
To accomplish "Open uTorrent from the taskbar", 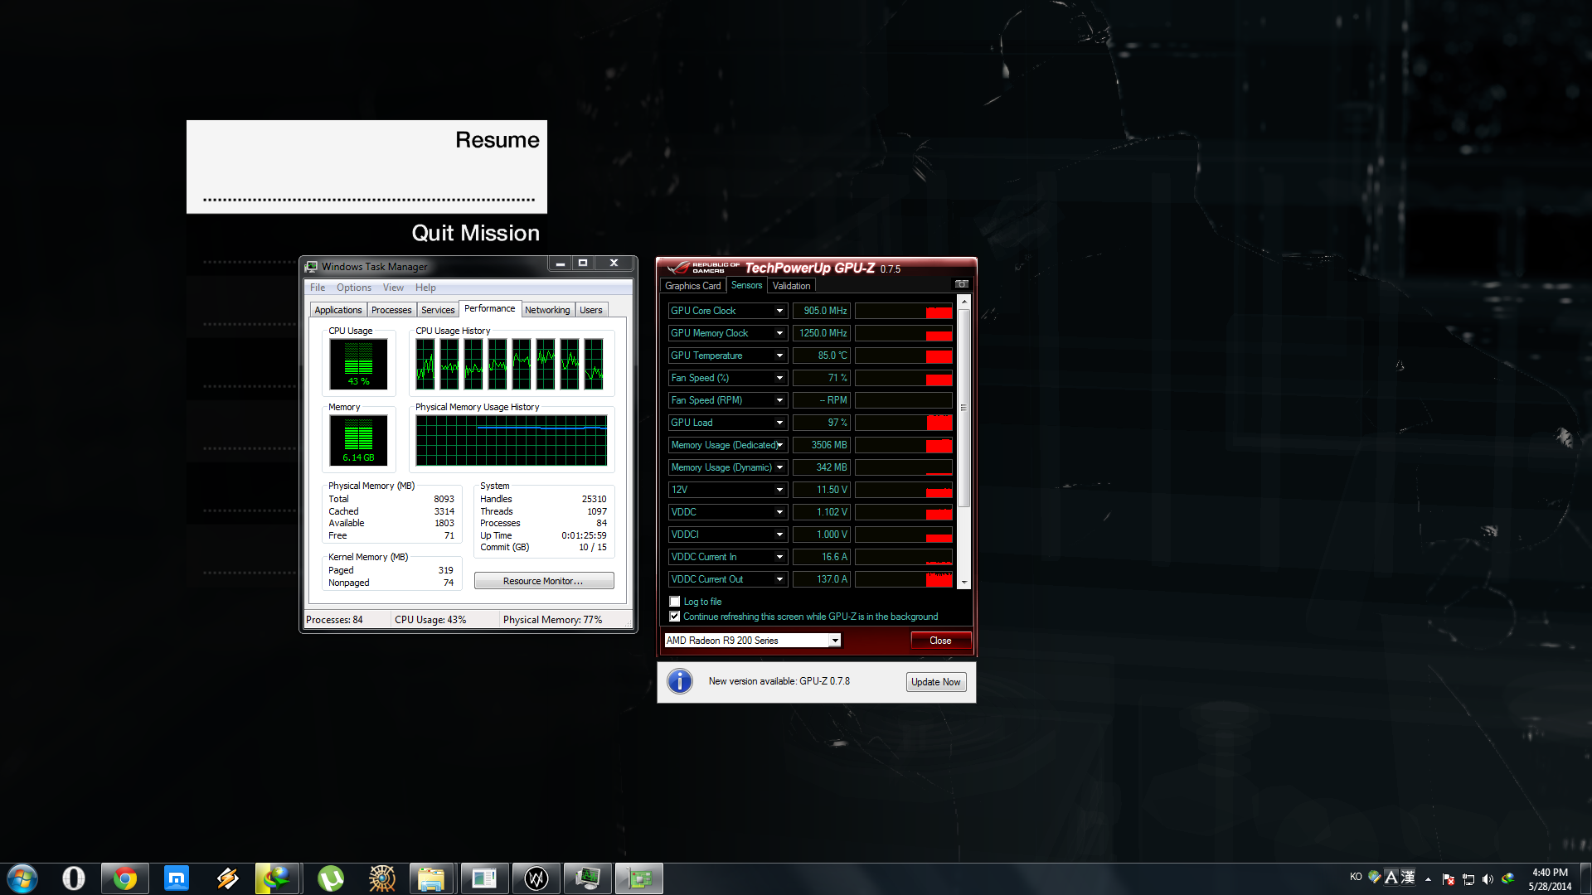I will 330,878.
